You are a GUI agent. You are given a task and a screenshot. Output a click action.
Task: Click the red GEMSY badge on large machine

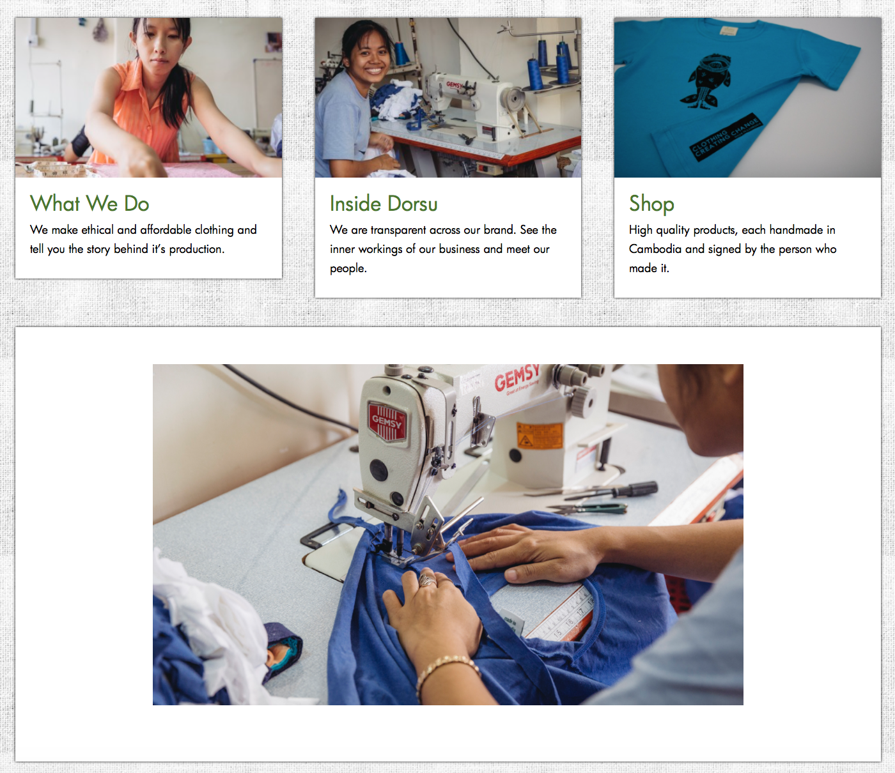tap(387, 422)
